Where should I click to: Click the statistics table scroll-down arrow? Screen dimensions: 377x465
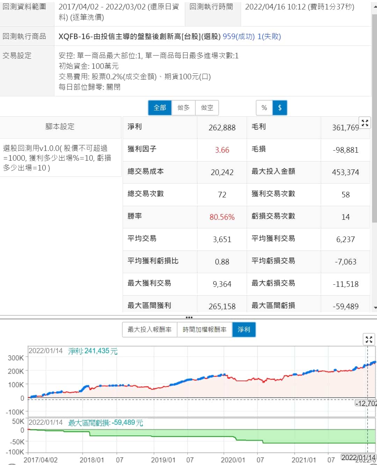click(x=375, y=308)
